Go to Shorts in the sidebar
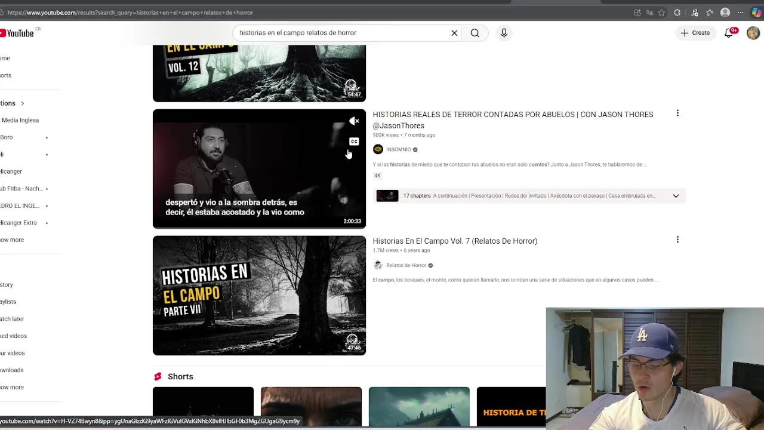 point(5,75)
